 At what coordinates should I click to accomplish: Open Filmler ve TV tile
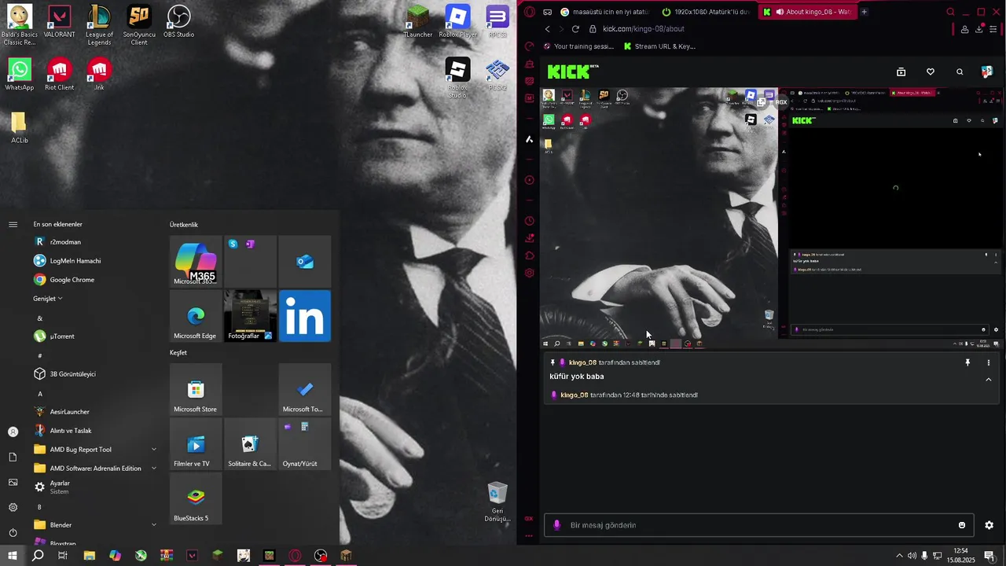point(196,443)
